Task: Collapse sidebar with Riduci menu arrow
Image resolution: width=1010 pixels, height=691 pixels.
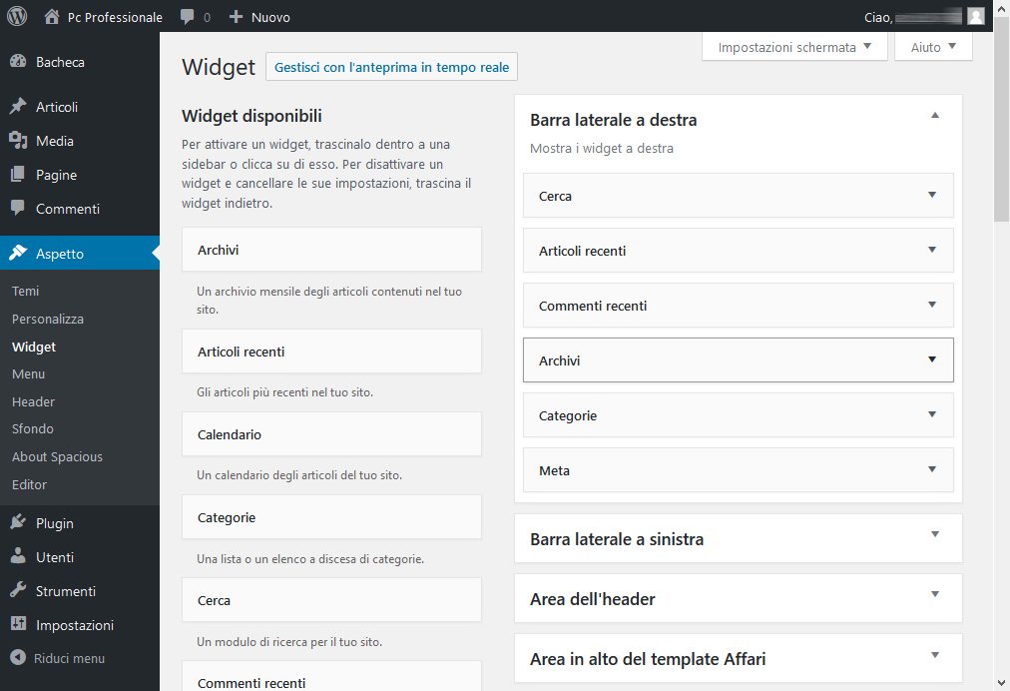Action: (x=18, y=658)
